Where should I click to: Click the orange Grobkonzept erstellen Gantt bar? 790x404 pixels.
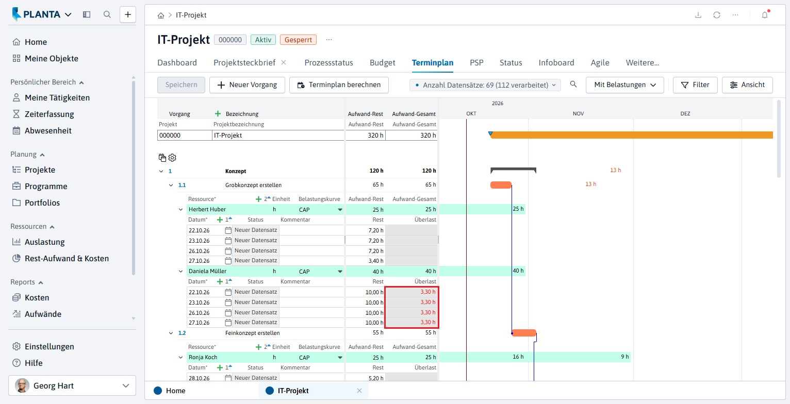coord(501,185)
